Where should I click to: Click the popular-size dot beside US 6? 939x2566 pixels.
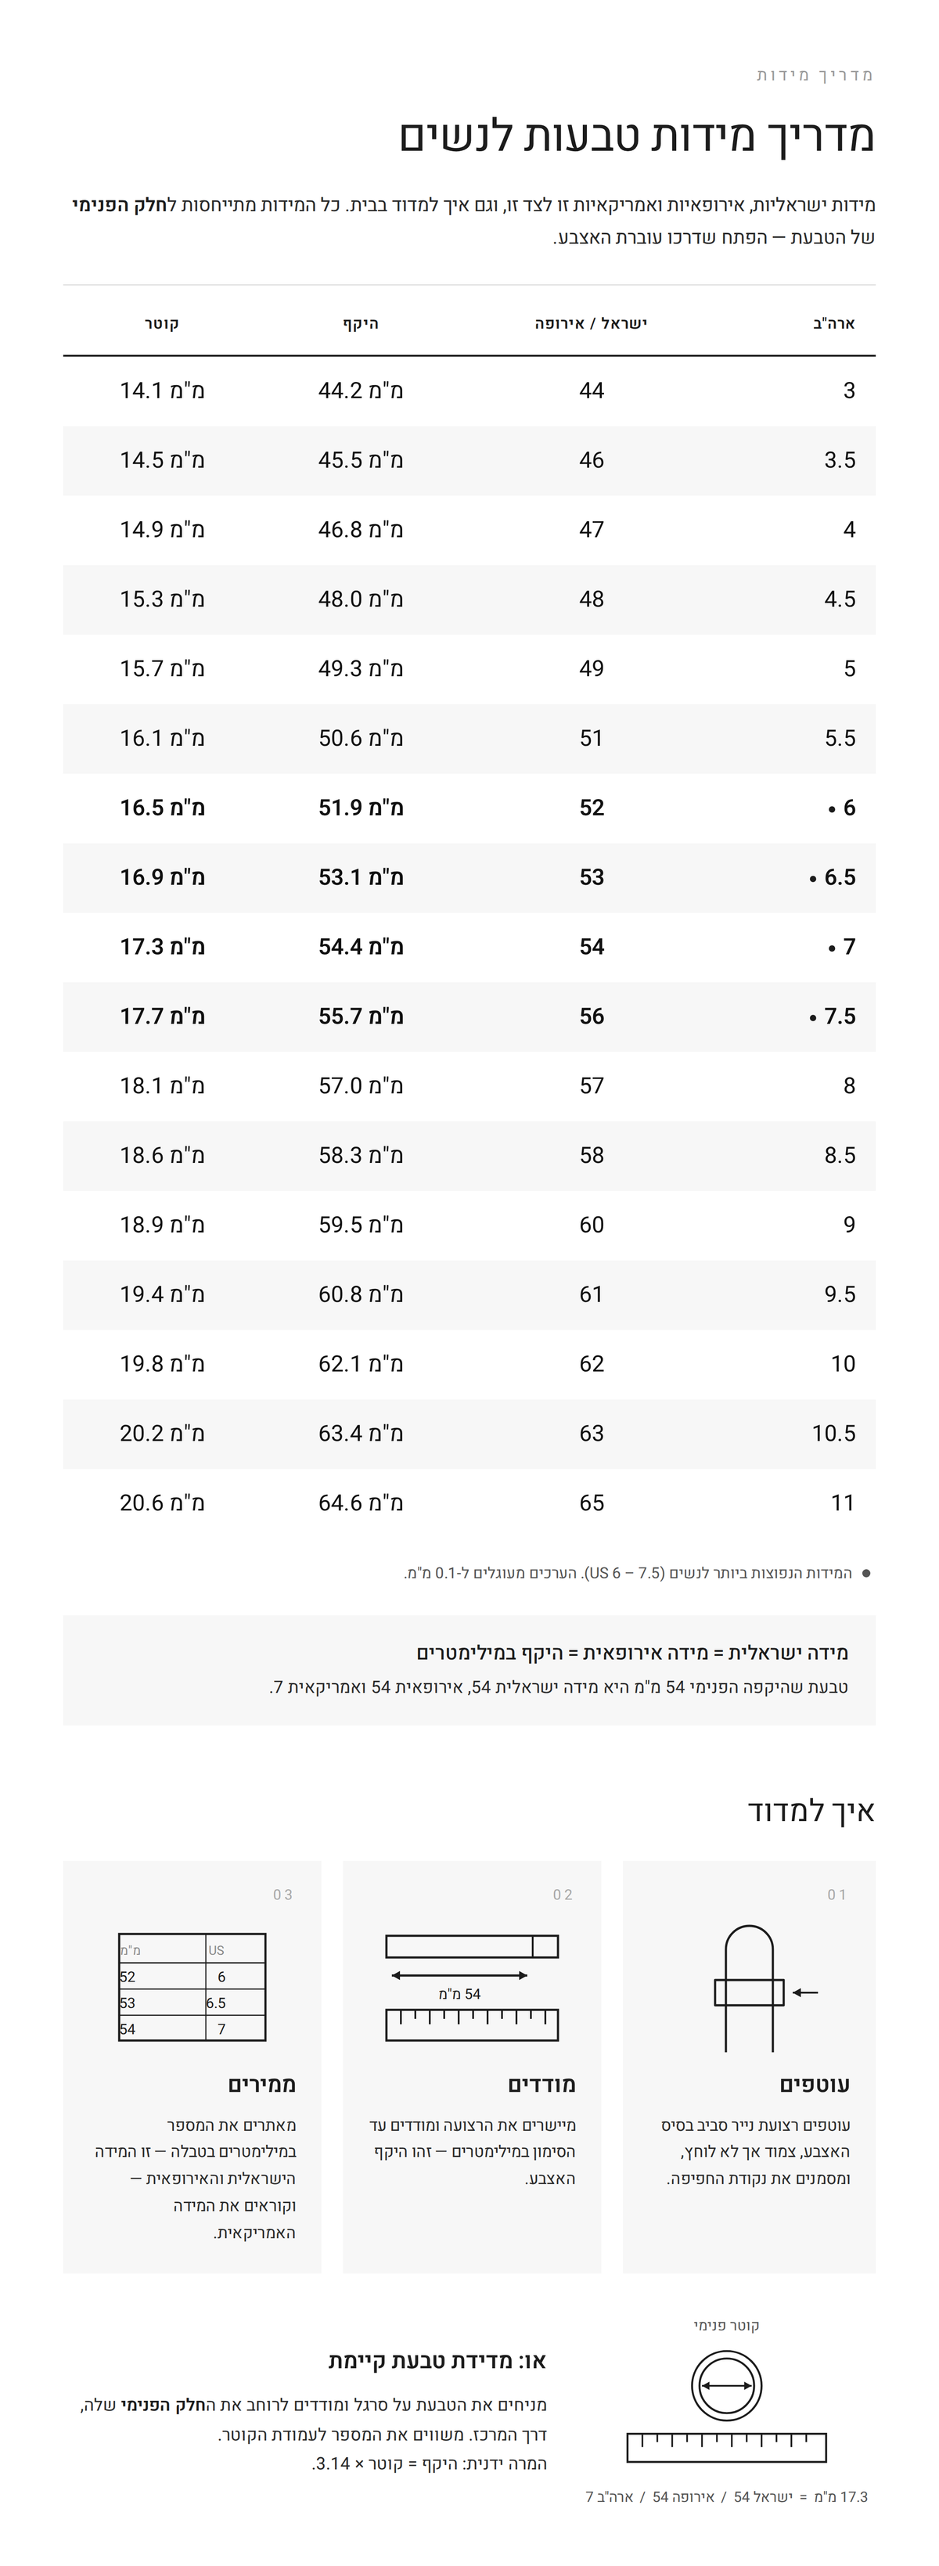point(832,809)
